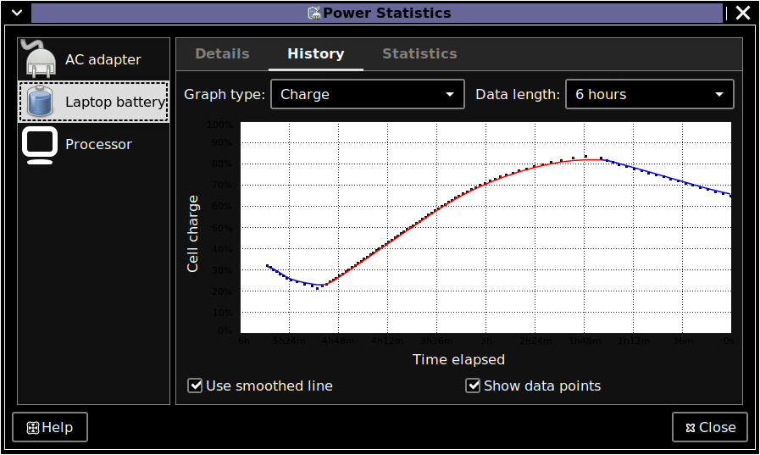Image resolution: width=760 pixels, height=455 pixels.
Task: Open the Statistics tab
Action: (419, 53)
